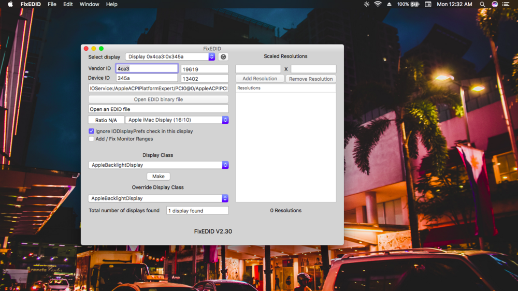The height and width of the screenshot is (291, 518).
Task: Expand the Display Class dropdown
Action: (x=158, y=165)
